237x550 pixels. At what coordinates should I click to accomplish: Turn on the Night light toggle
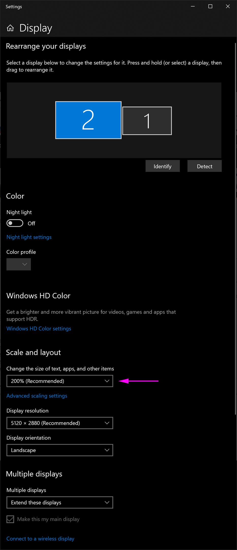pyautogui.click(x=15, y=223)
